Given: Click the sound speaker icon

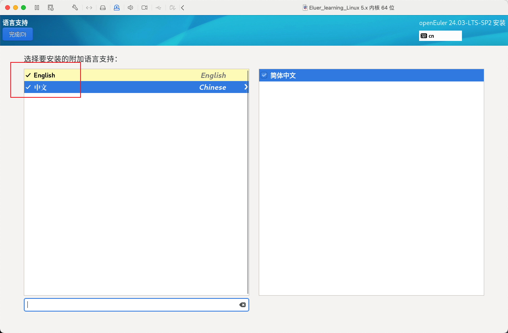Looking at the screenshot, I should tap(131, 8).
